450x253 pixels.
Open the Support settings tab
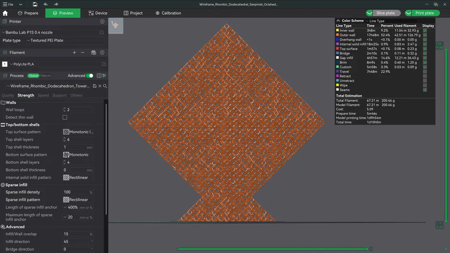pos(60,95)
